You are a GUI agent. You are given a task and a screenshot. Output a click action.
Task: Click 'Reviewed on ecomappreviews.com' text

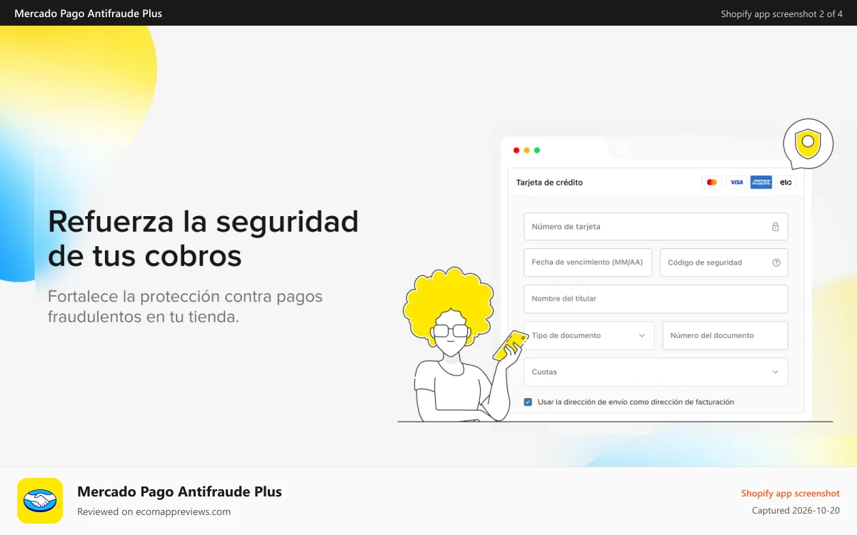[x=154, y=511]
